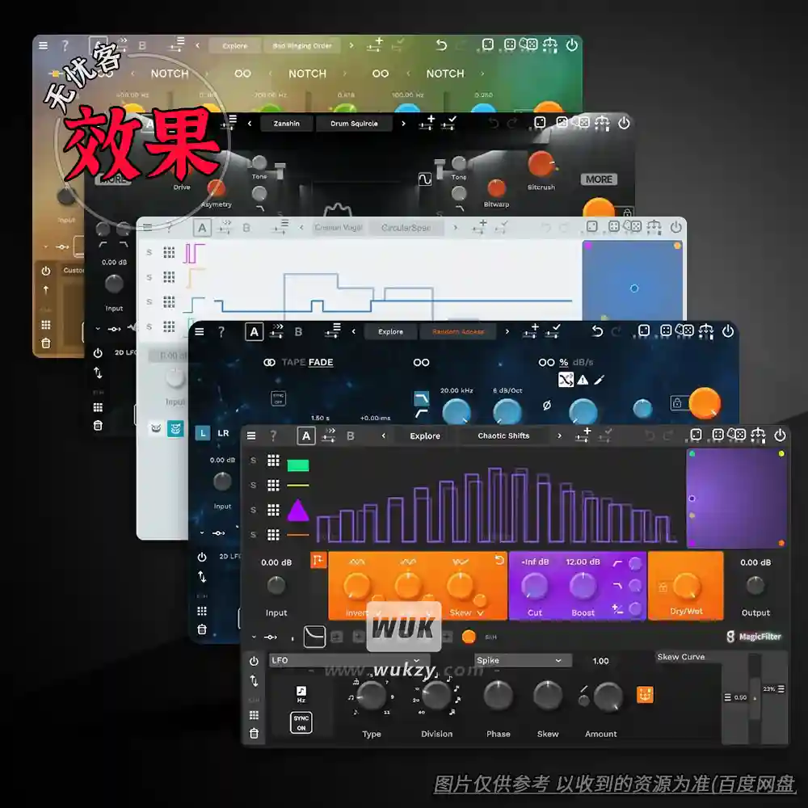Click reset arrow in orange Invert/Skew panel
The image size is (808, 808).
(x=499, y=560)
